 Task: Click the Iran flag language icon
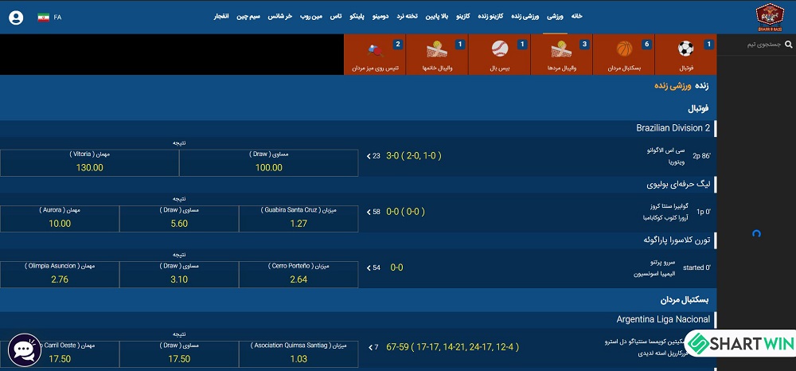click(44, 18)
